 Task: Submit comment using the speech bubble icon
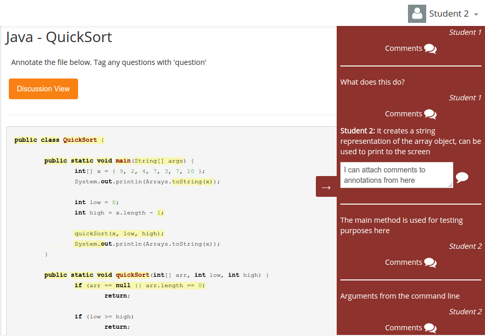462,178
